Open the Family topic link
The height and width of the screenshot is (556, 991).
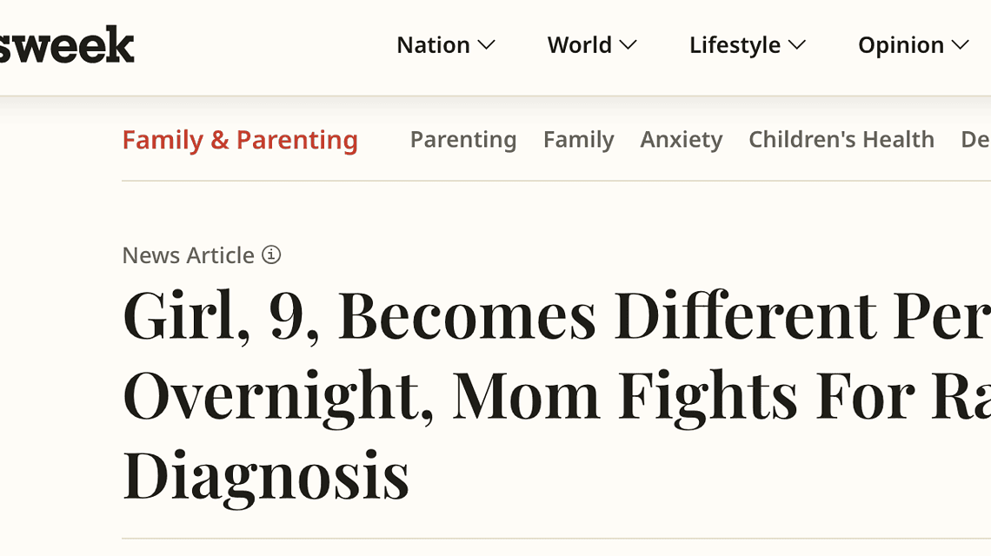(x=579, y=140)
